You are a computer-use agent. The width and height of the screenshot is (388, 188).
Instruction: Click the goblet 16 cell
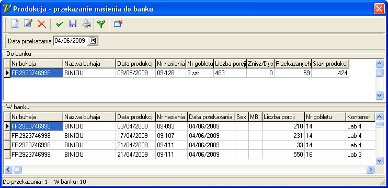pos(325,155)
